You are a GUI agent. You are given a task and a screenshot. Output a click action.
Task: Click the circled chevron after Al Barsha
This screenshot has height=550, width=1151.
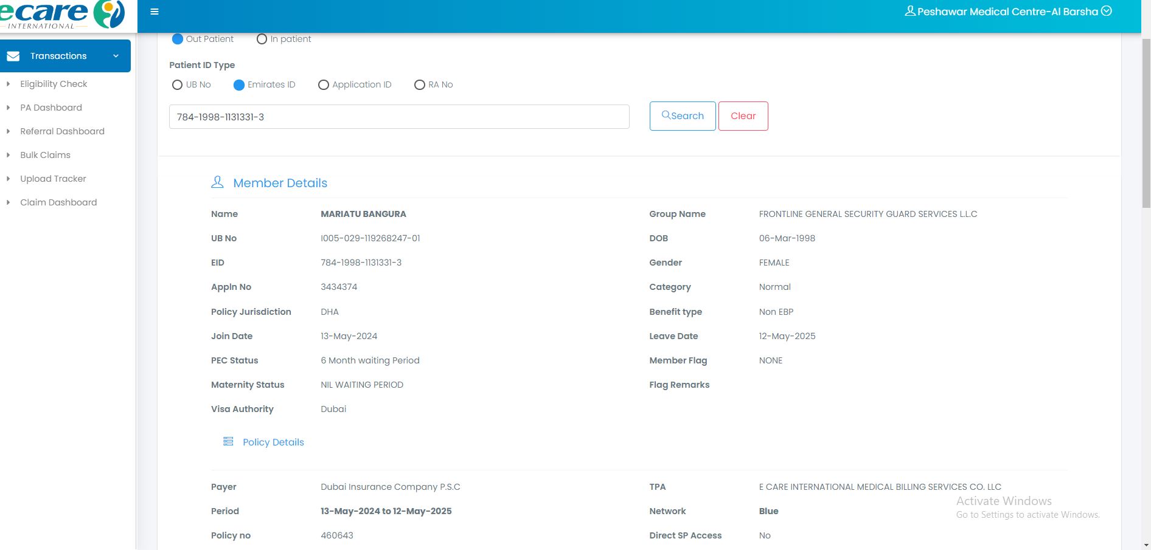pos(1107,11)
